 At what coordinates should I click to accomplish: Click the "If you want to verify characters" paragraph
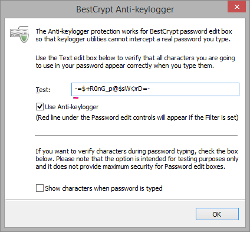(137, 159)
